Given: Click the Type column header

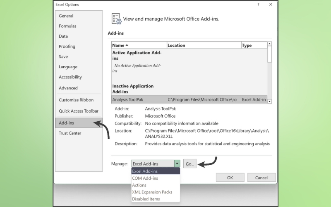Looking at the screenshot, I should coord(254,45).
